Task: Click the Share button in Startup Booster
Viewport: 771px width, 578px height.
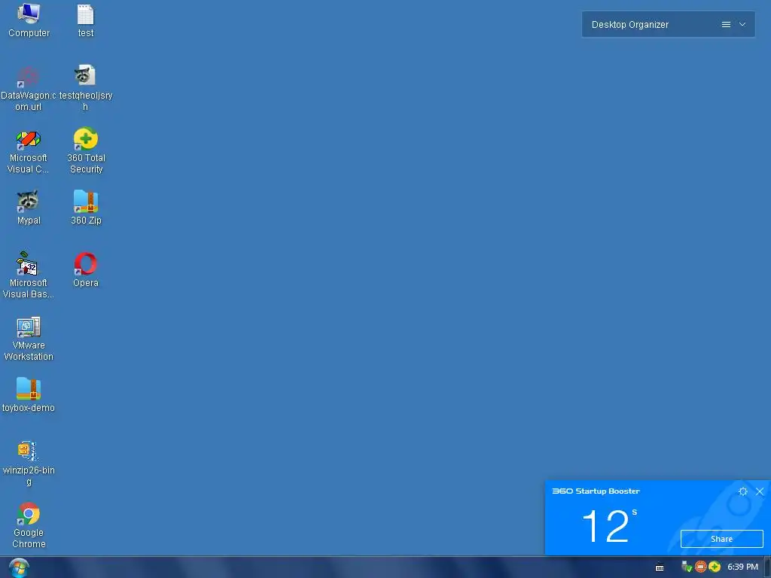Action: (721, 539)
